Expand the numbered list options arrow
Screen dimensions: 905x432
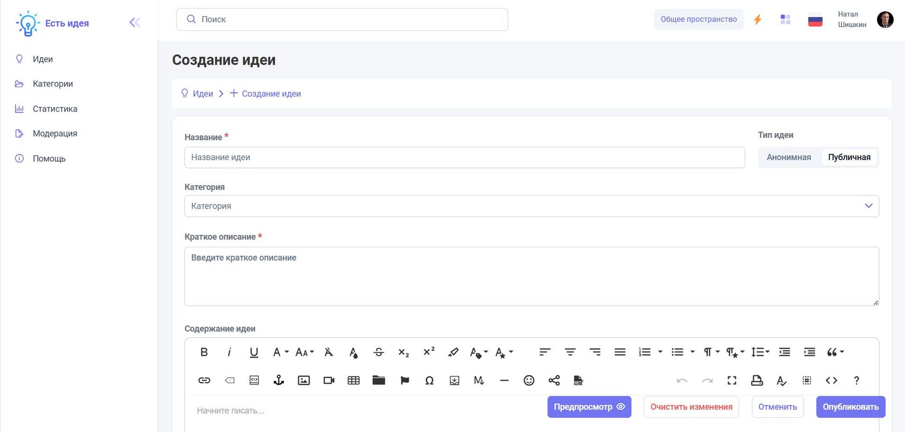[660, 352]
